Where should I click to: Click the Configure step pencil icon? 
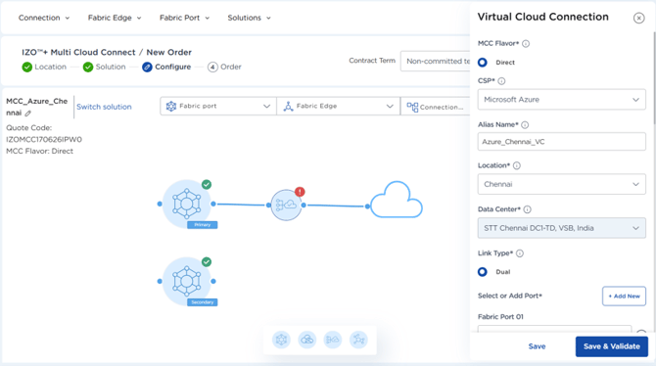[x=147, y=67]
